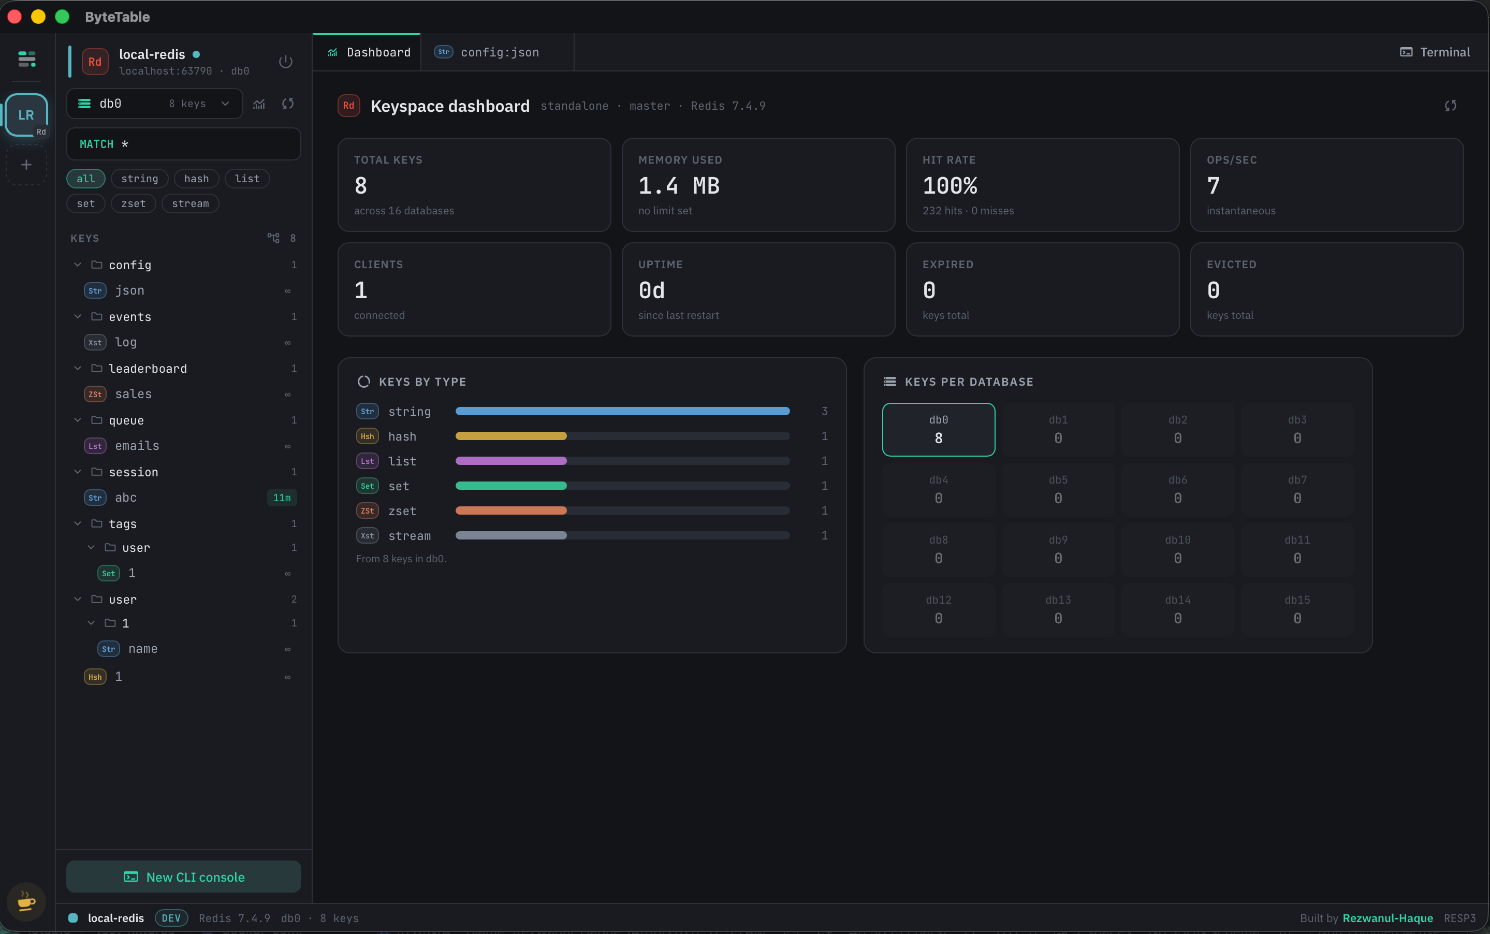Toggle the set type filter
The height and width of the screenshot is (934, 1490).
coord(86,203)
